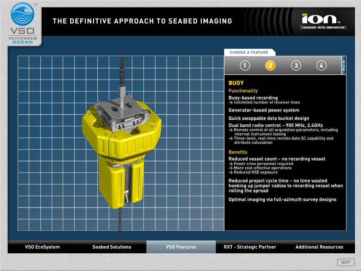The height and width of the screenshot is (271, 361).
Task: Select highlighted feature number 2 circle
Action: click(270, 66)
